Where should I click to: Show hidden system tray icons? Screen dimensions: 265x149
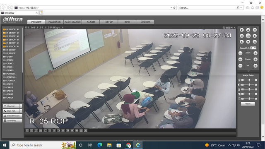tap(229, 145)
